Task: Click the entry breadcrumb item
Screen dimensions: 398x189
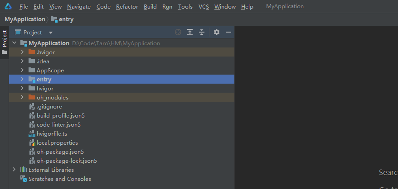Action: tap(62, 19)
